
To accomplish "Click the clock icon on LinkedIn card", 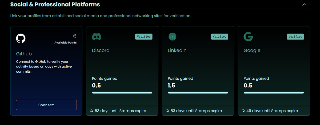I will (167, 111).
